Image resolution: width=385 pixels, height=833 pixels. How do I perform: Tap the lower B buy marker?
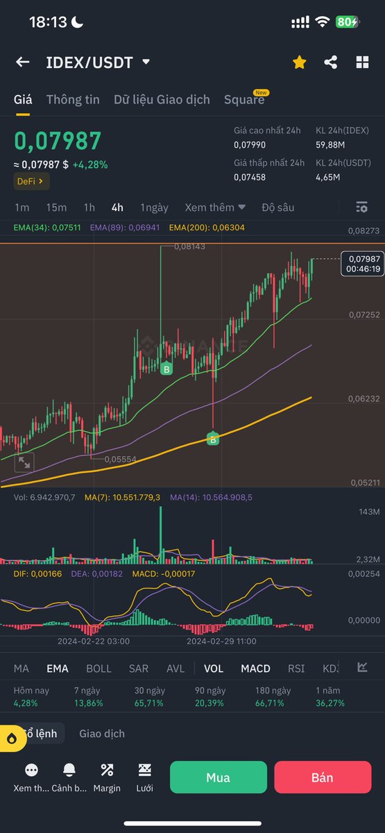pos(213,439)
